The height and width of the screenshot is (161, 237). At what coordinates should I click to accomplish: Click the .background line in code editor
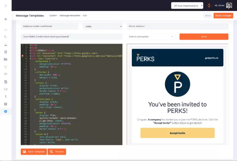point(42,61)
